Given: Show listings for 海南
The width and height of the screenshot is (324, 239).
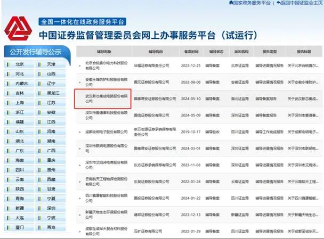Looking at the screenshot, I should [x=19, y=160].
